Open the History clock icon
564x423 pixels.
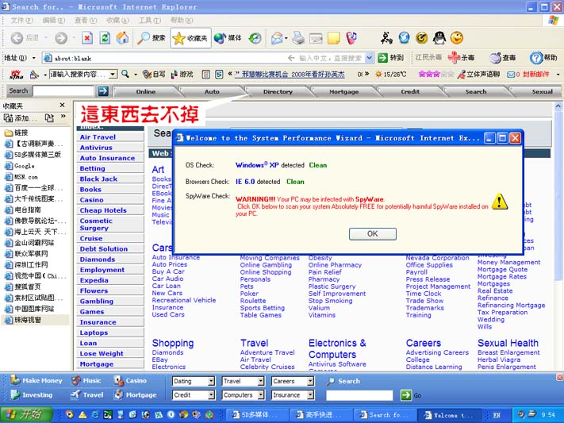(x=255, y=38)
